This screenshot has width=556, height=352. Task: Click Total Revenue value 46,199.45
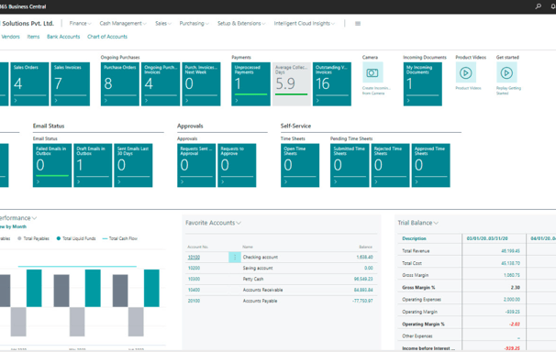click(x=510, y=251)
